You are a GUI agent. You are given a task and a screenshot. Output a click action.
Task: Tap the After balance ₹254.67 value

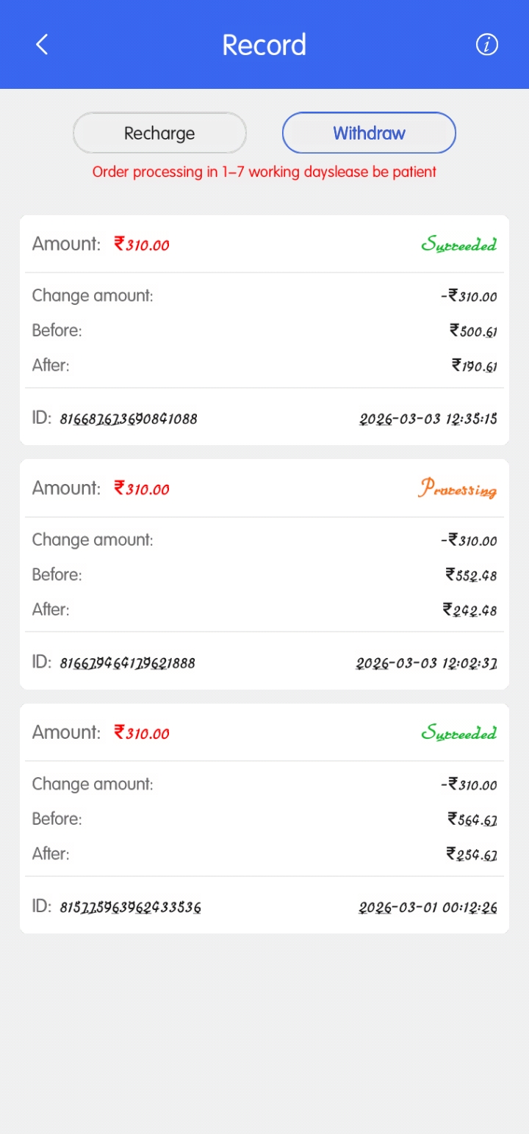pyautogui.click(x=472, y=854)
